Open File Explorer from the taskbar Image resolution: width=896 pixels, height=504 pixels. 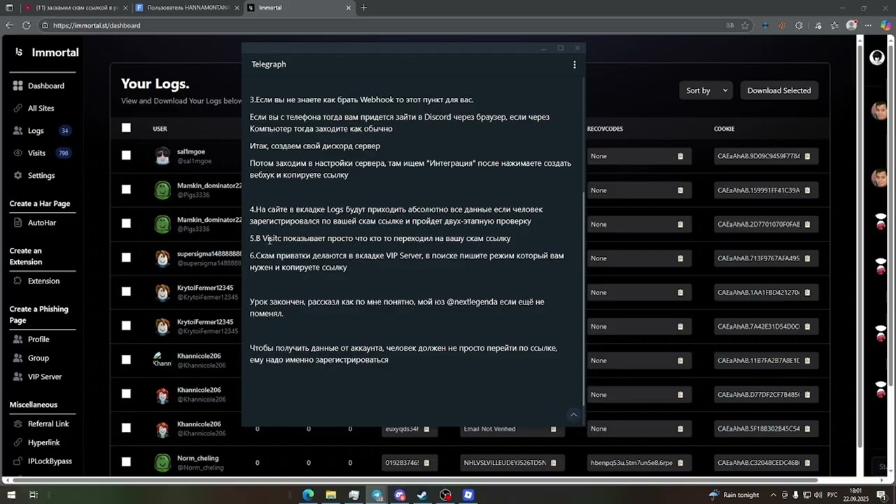coord(331,495)
